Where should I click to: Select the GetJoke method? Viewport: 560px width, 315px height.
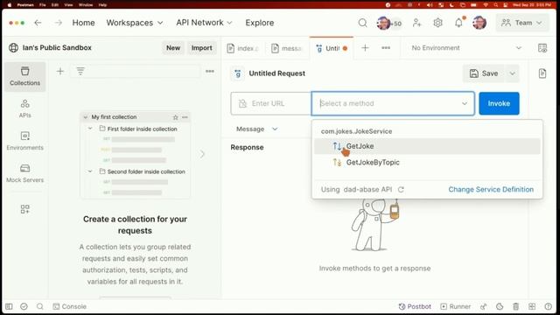pos(427,146)
